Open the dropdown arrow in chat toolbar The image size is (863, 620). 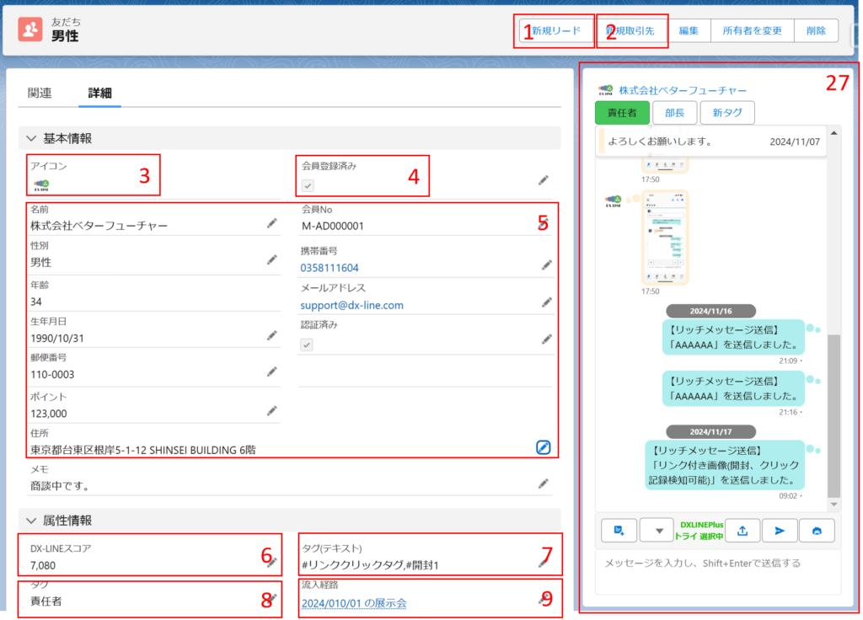[658, 530]
